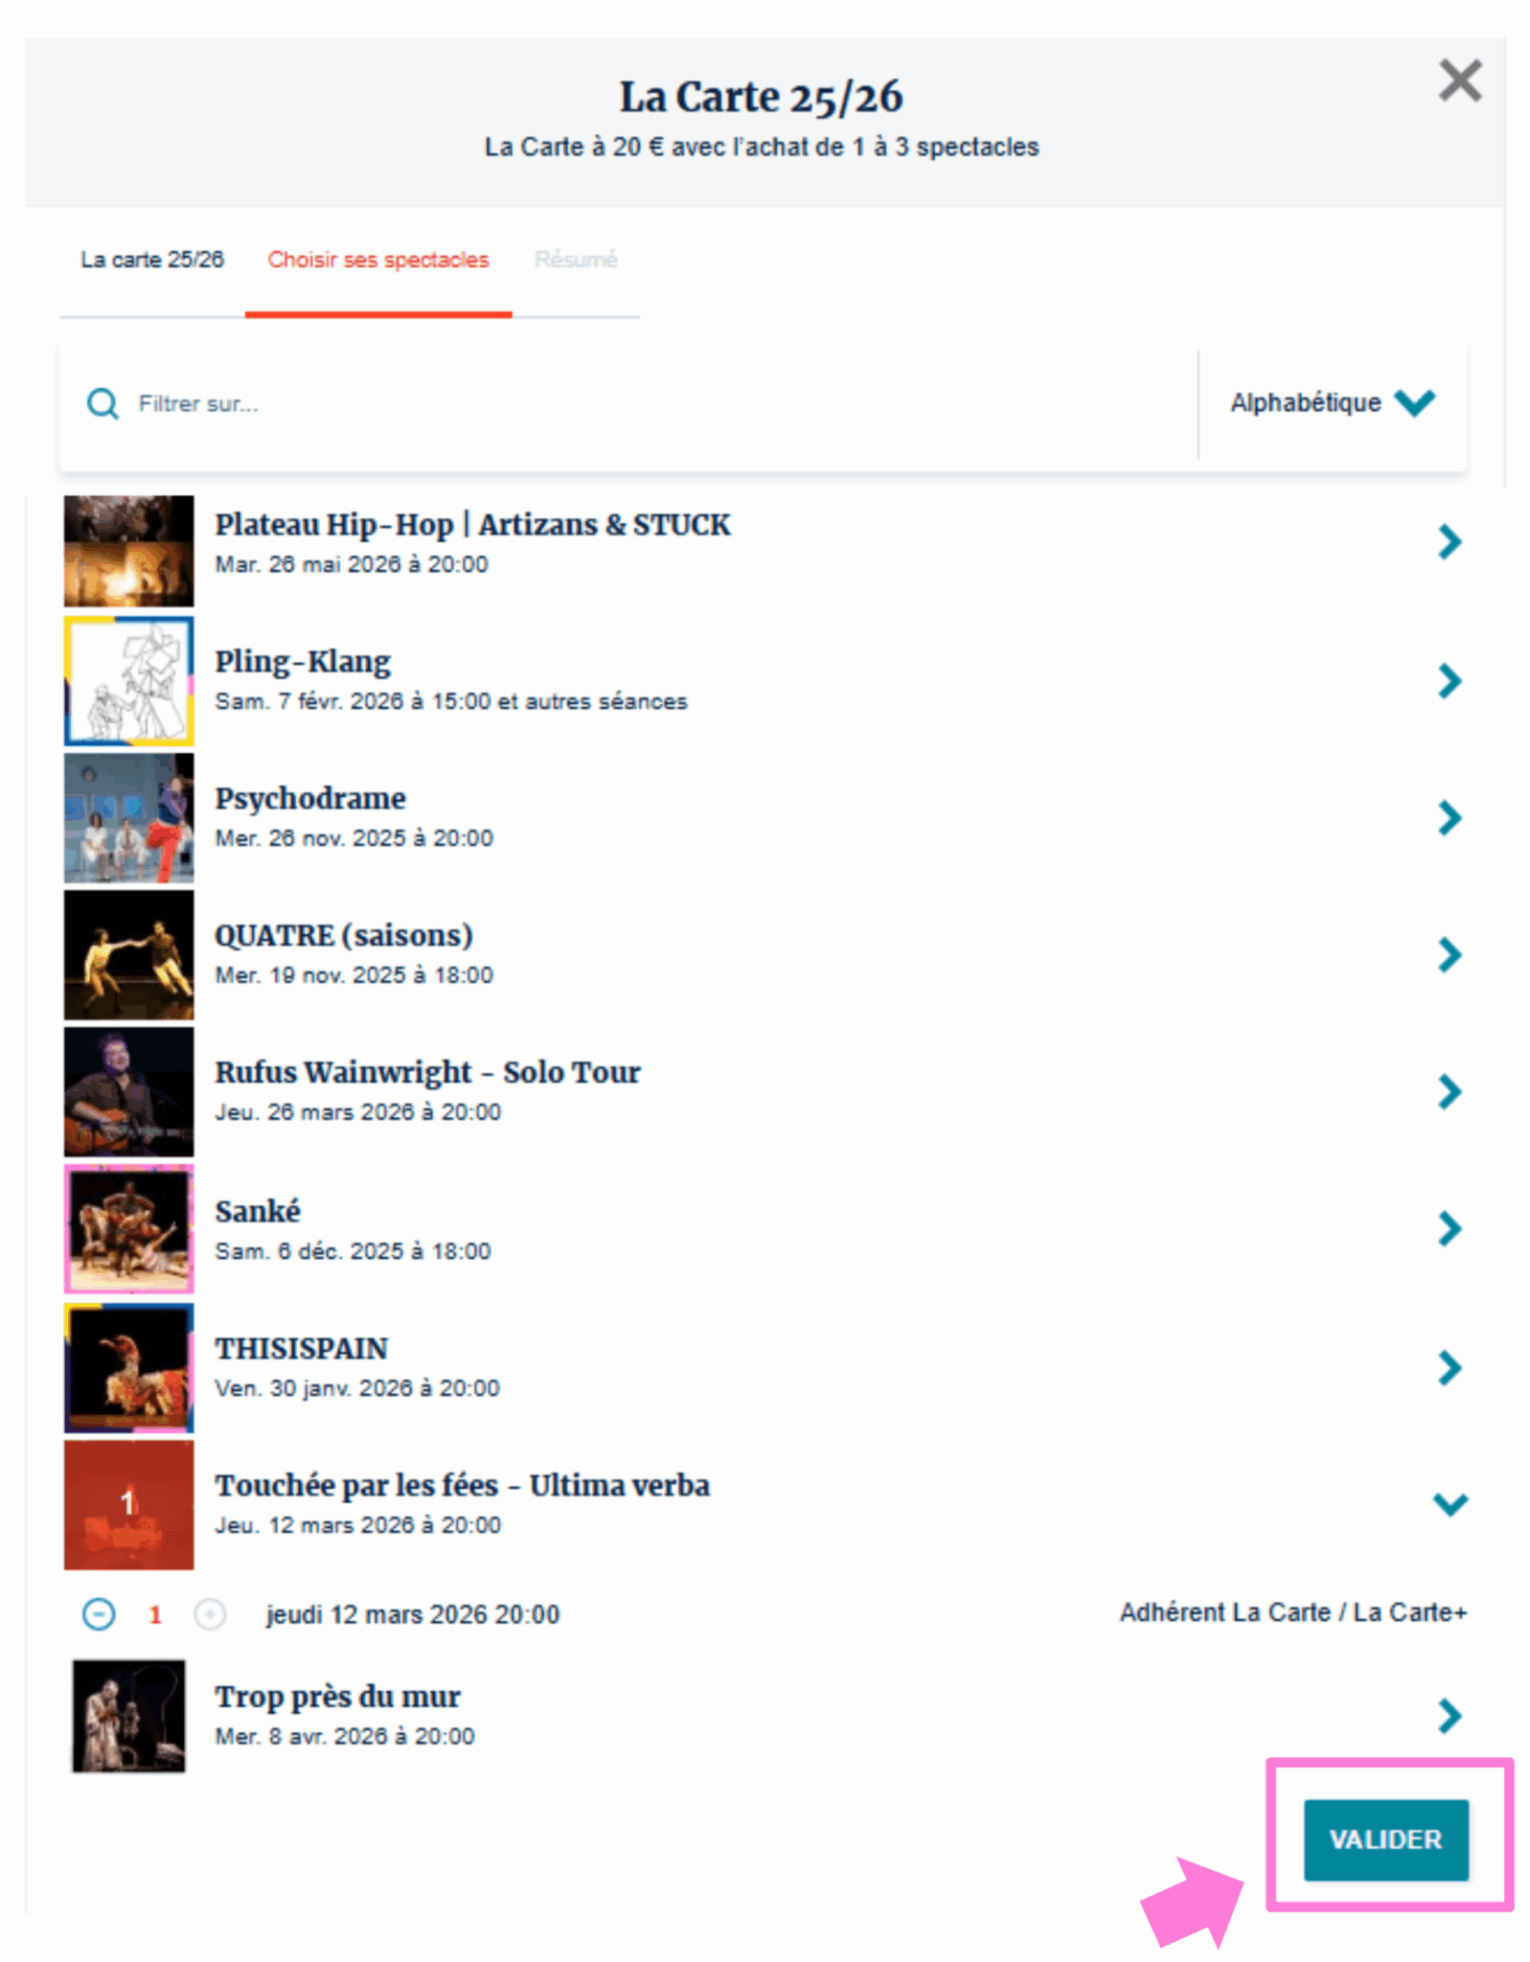
Task: Go to the Résumé tab
Action: tap(576, 260)
